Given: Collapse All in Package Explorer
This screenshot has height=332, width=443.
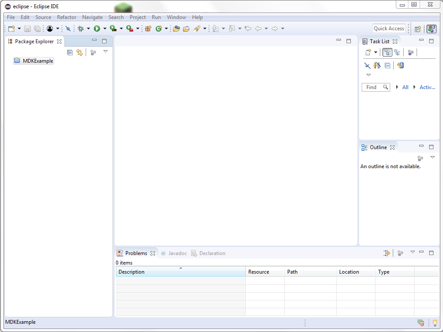Looking at the screenshot, I should pos(70,52).
